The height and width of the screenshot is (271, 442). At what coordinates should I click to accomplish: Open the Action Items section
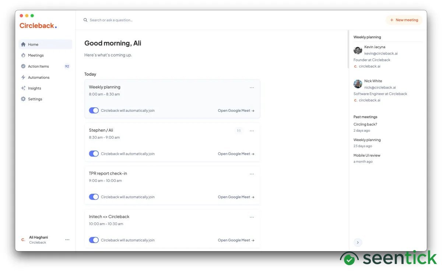tap(45, 66)
